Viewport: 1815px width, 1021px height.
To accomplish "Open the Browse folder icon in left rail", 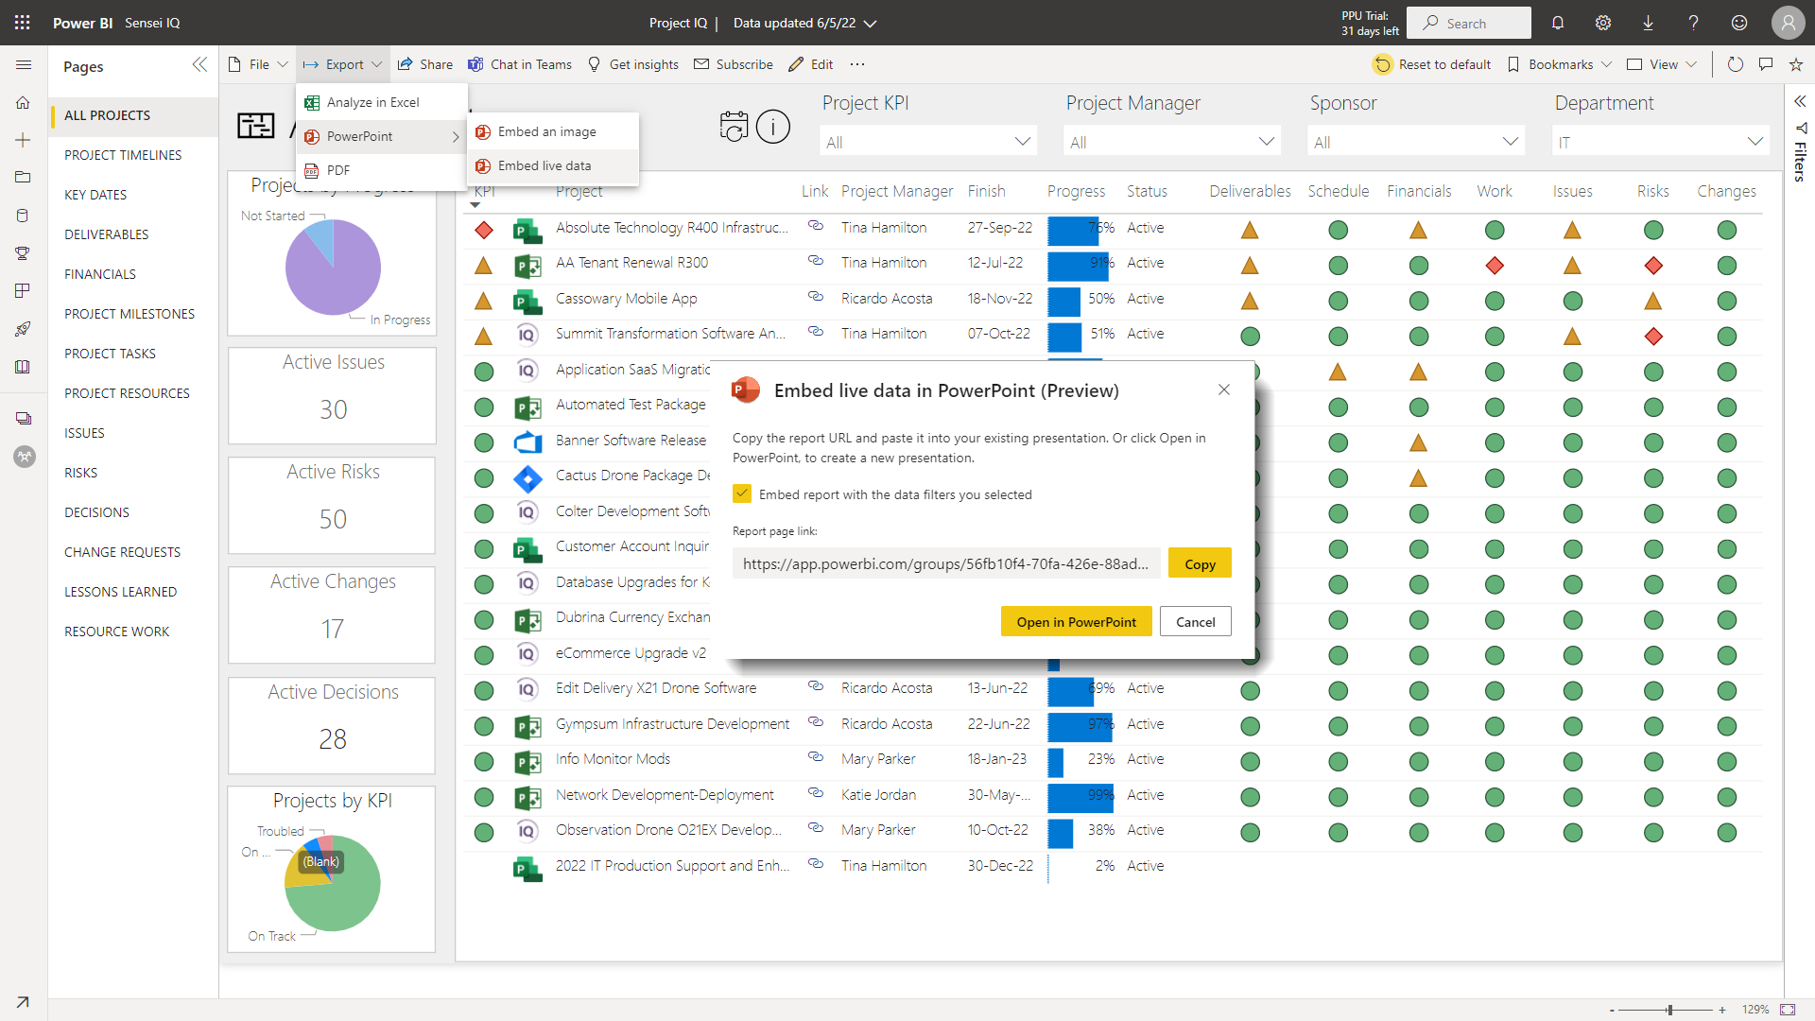I will 24,177.
